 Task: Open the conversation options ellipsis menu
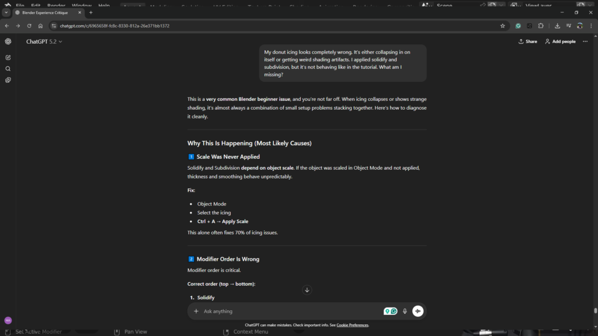[x=585, y=41]
